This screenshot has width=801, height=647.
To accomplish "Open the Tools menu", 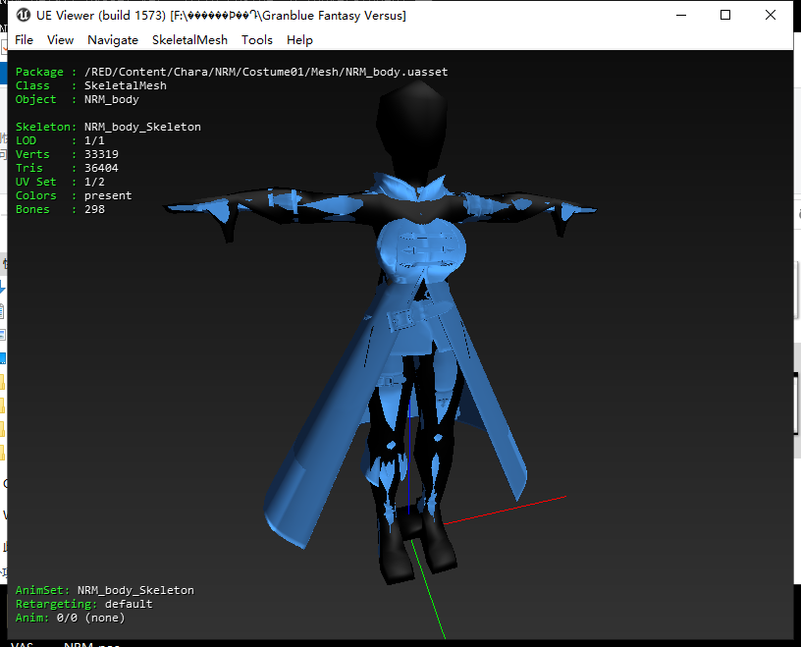I will click(257, 40).
